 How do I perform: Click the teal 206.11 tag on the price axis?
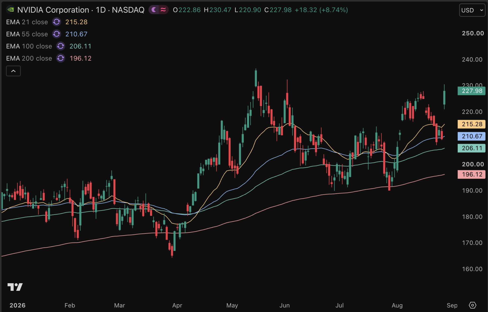coord(472,148)
